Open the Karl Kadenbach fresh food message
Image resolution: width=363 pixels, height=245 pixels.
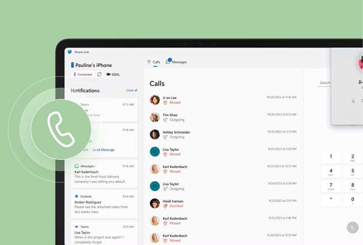coord(104,174)
